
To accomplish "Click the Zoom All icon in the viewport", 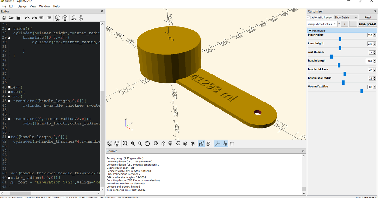I will click(125, 143).
